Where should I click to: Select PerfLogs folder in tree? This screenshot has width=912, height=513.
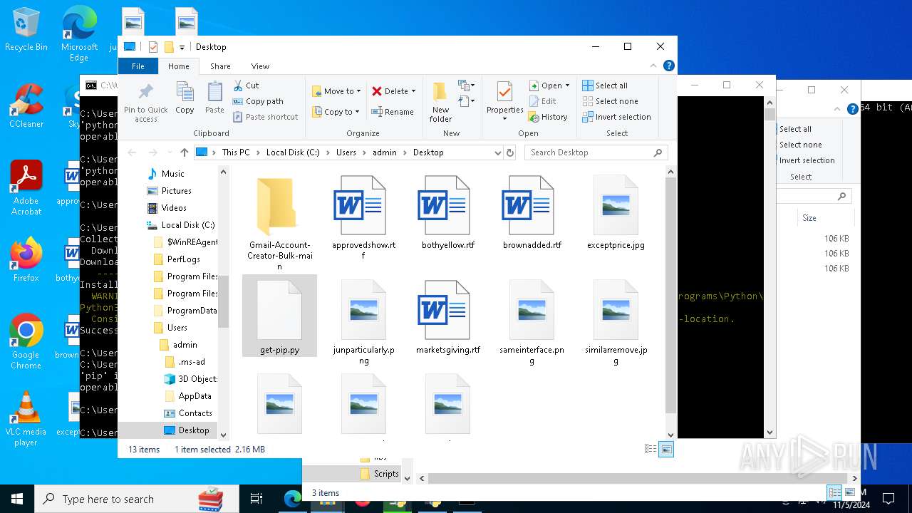pyautogui.click(x=183, y=259)
